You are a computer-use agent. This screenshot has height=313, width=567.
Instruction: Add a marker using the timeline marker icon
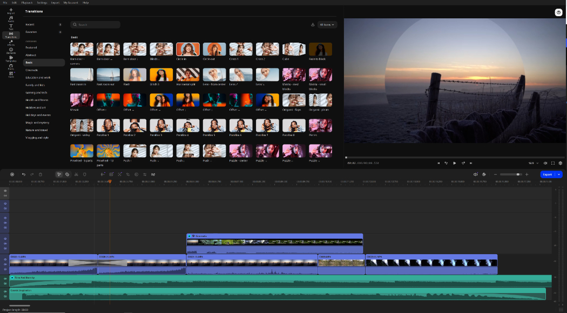click(x=85, y=174)
